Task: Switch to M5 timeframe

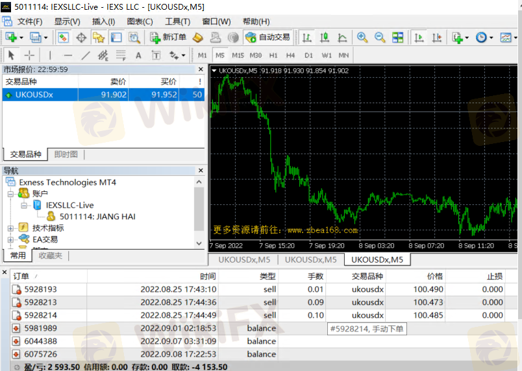Action: tap(220, 55)
